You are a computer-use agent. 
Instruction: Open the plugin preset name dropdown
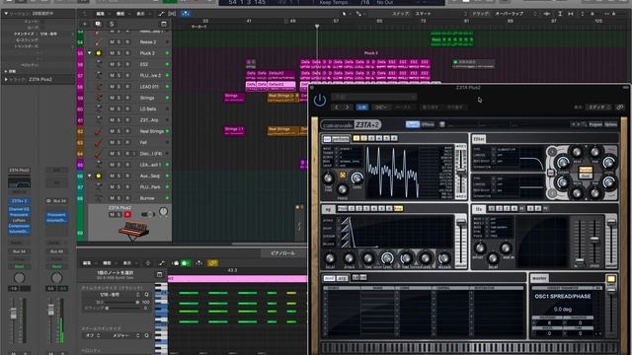click(x=373, y=97)
